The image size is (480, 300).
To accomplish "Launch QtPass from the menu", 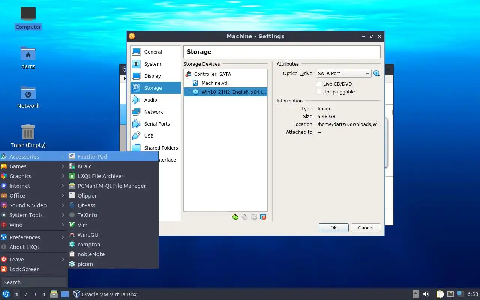I will pos(113,205).
